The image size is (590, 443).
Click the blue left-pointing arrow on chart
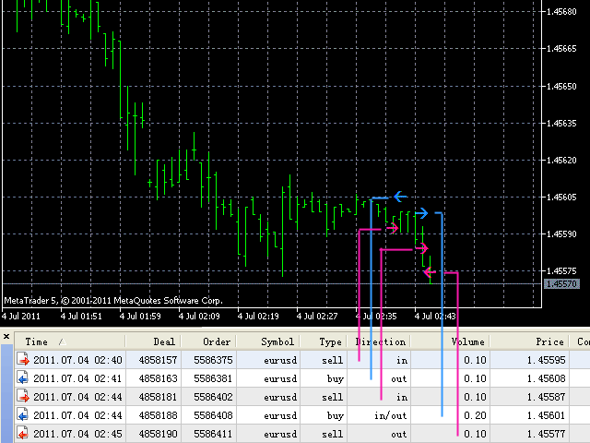point(399,196)
